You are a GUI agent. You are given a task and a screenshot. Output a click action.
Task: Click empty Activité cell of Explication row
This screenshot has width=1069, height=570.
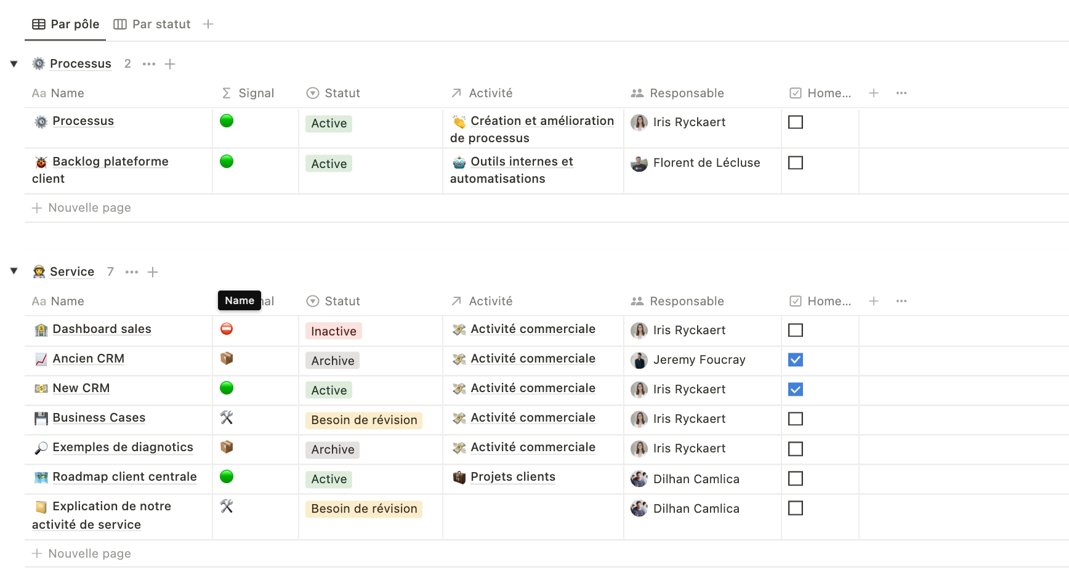tap(533, 516)
